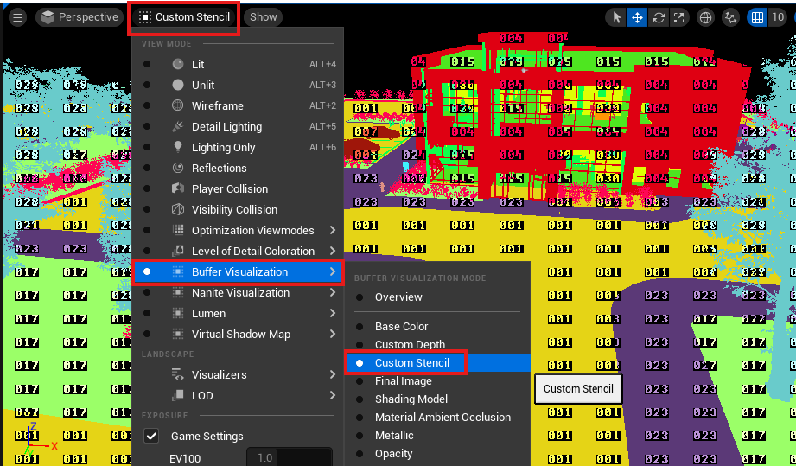Enable the Game Settings checkbox
This screenshot has height=466, width=796.
(151, 437)
